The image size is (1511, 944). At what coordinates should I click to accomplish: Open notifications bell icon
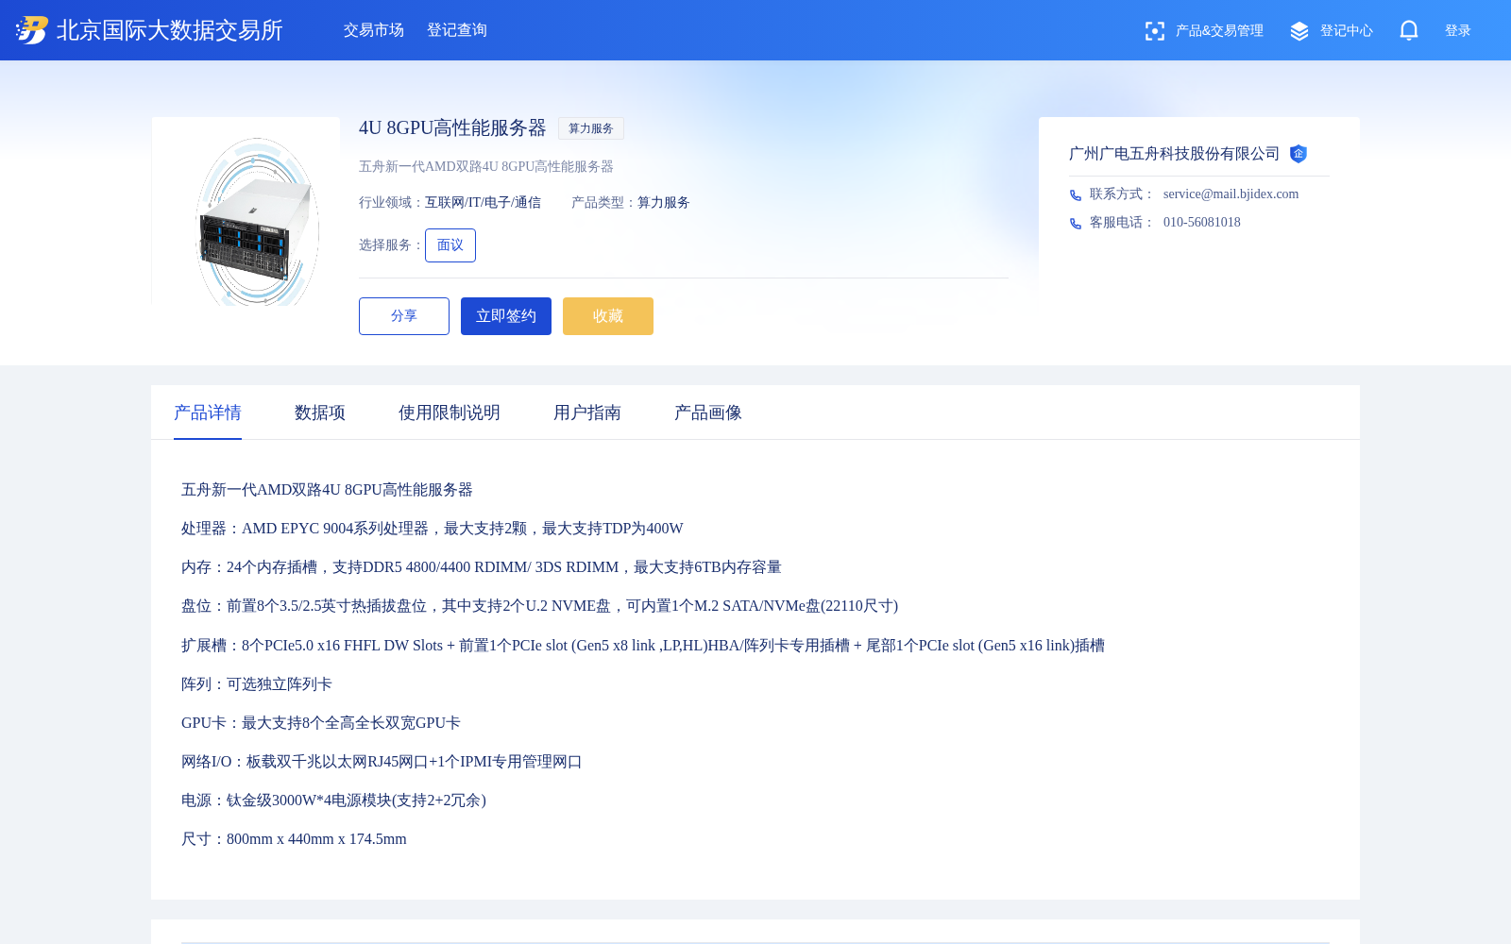[x=1409, y=30]
